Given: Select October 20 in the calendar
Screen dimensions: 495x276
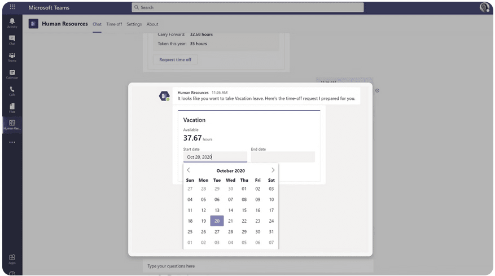Looking at the screenshot, I should pyautogui.click(x=217, y=221).
